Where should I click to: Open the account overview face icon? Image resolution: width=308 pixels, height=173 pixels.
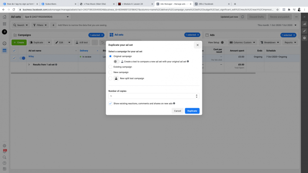[x=4, y=43]
